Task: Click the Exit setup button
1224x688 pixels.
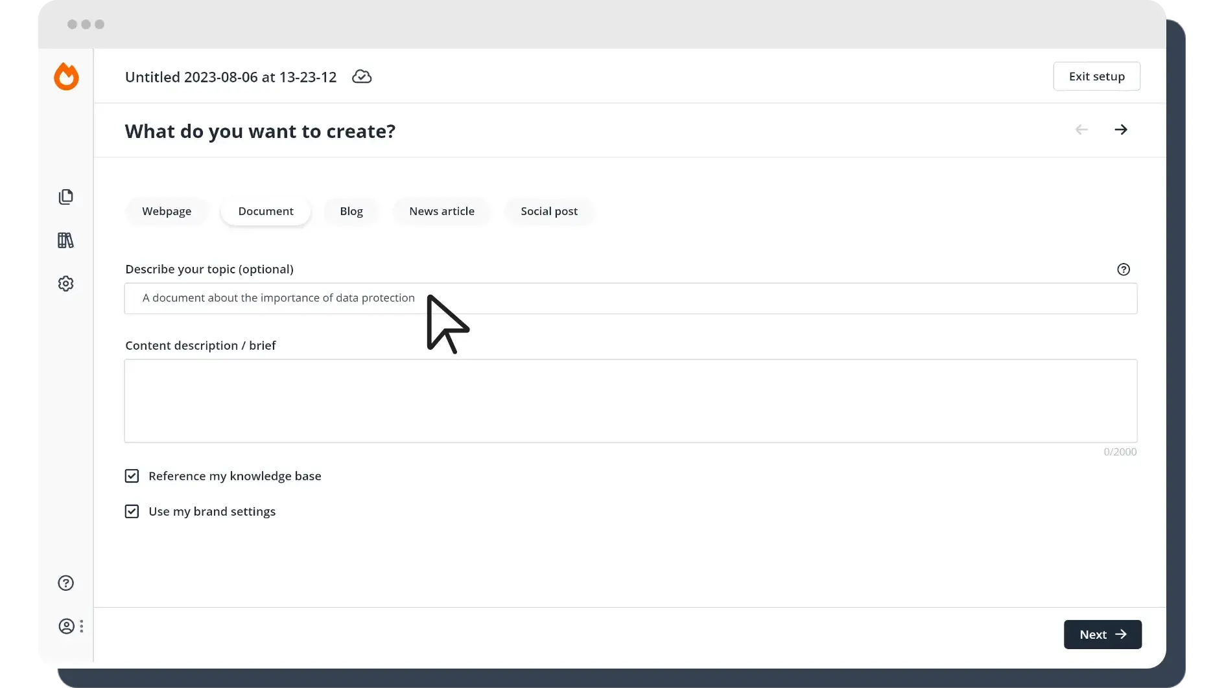Action: (1096, 76)
